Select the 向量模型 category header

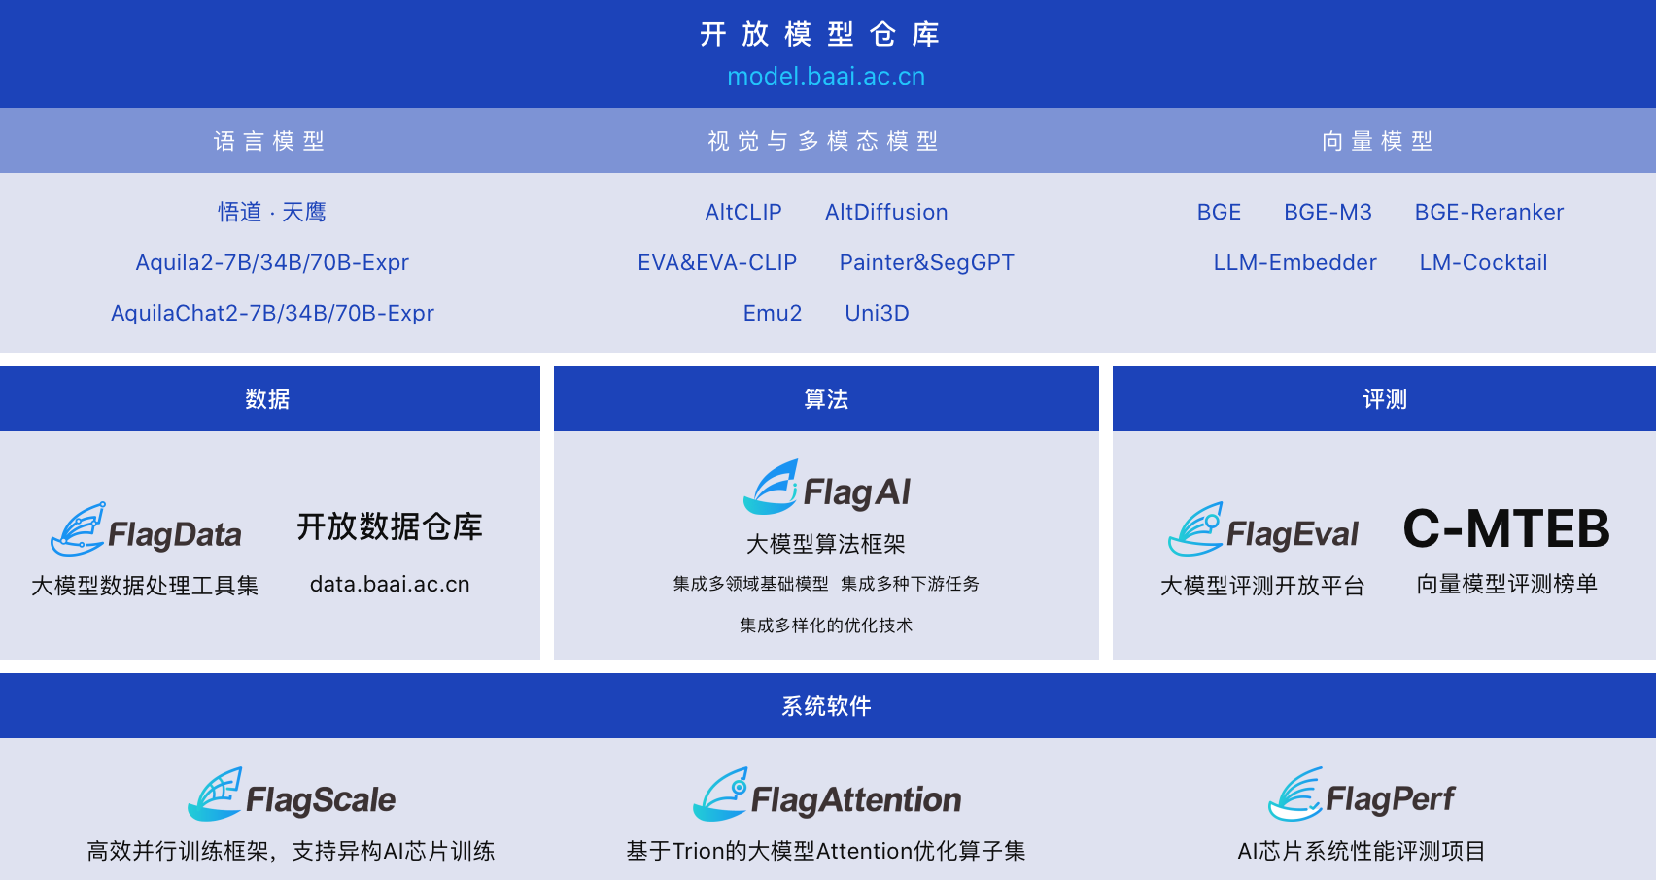tap(1377, 141)
